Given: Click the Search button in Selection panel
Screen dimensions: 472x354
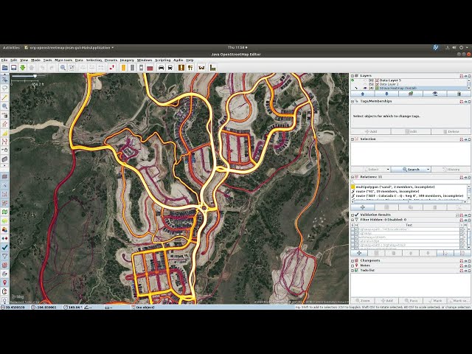Looking at the screenshot, I should (x=411, y=170).
